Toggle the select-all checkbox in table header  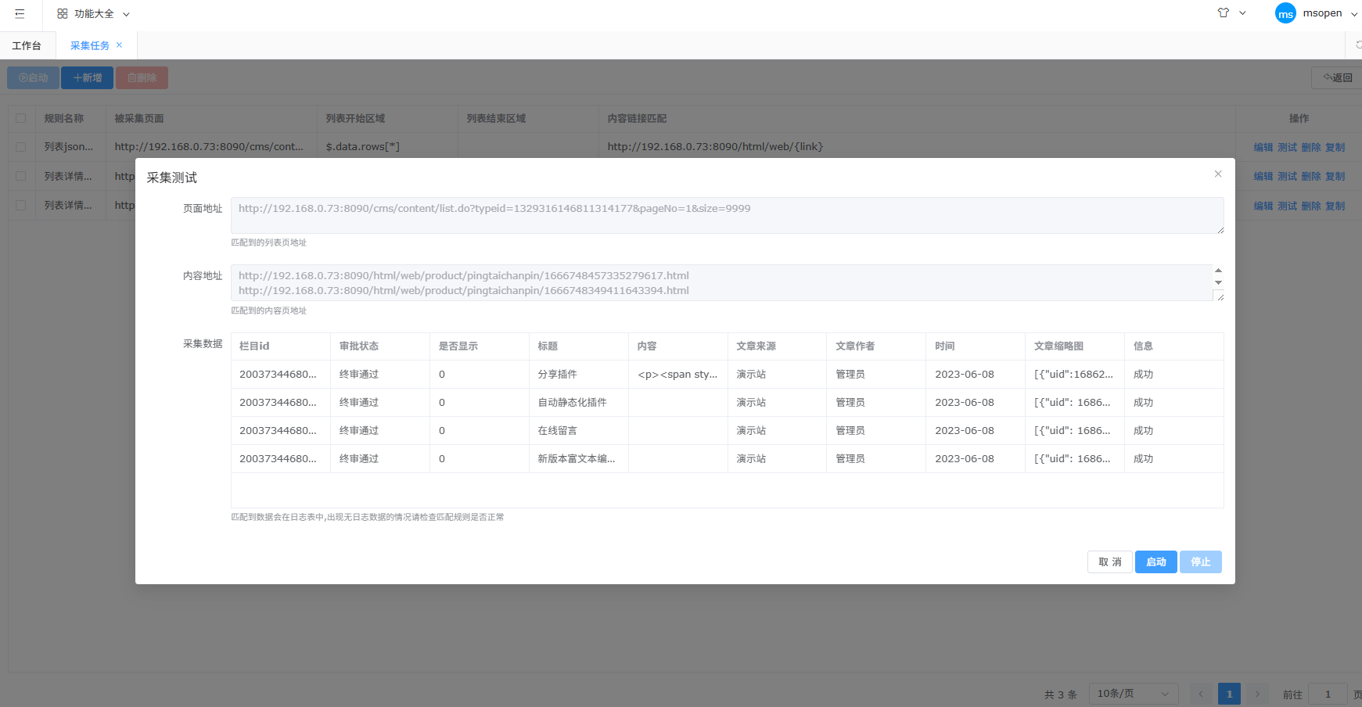[21, 118]
